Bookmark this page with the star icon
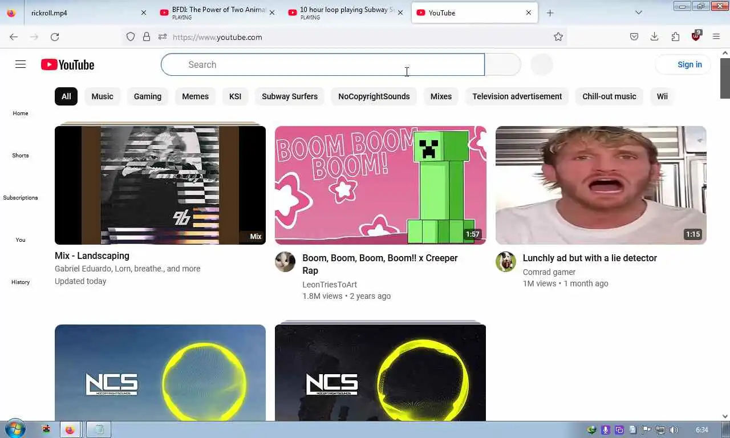 pyautogui.click(x=558, y=36)
